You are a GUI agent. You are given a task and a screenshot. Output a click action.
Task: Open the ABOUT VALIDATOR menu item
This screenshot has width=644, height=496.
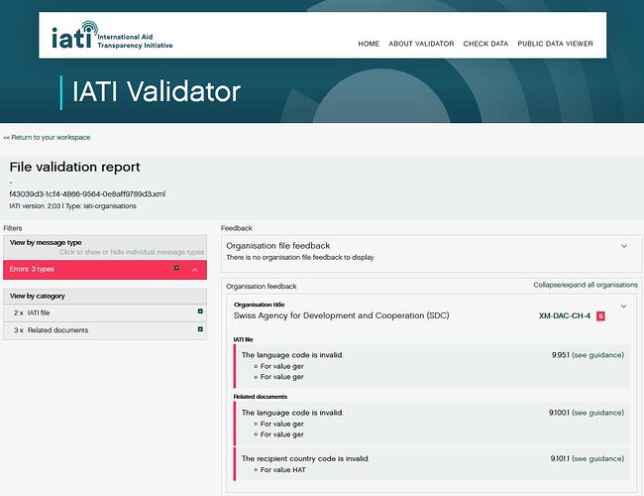[421, 44]
